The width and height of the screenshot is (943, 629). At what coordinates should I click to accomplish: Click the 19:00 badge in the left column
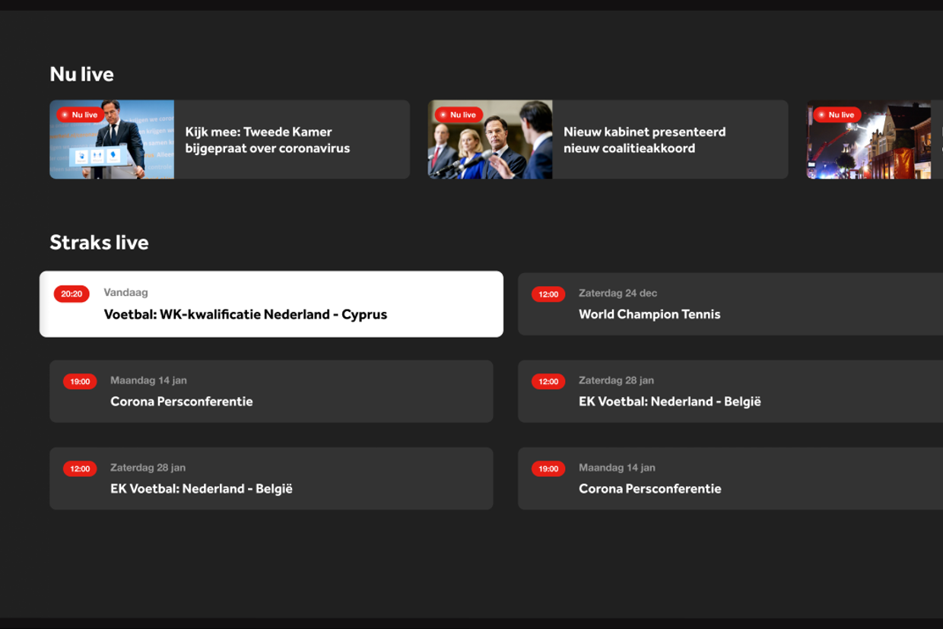pos(80,382)
